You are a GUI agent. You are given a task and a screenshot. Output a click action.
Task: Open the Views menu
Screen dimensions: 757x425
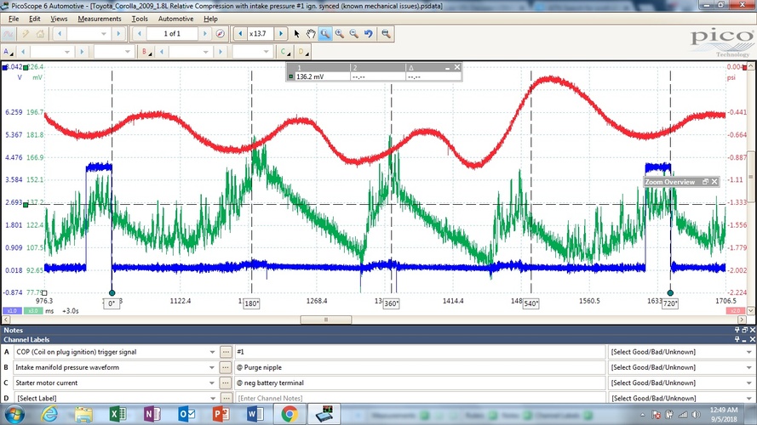click(x=59, y=19)
